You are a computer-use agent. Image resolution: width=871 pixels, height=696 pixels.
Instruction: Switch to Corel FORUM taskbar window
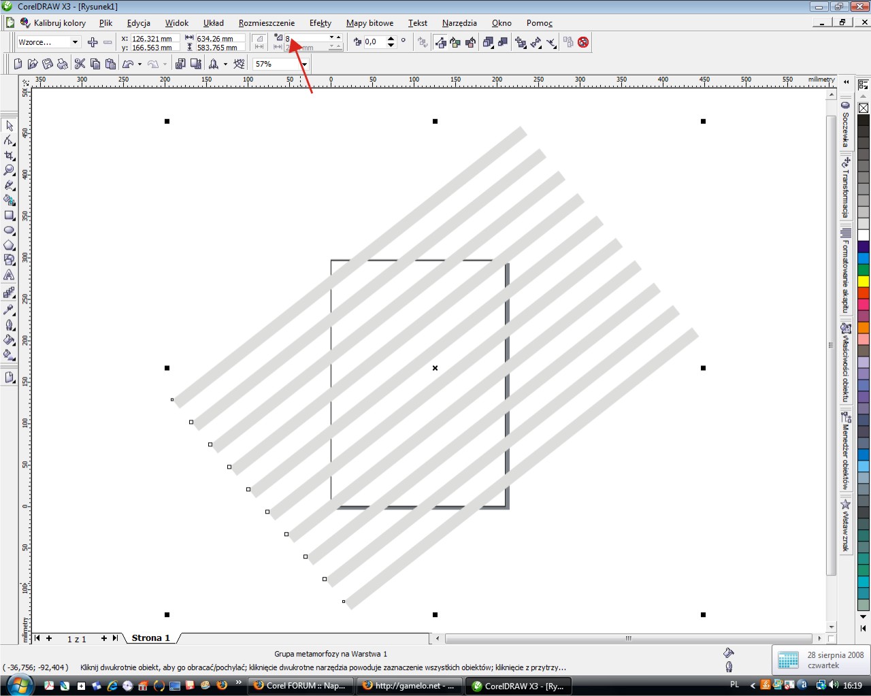(x=300, y=686)
